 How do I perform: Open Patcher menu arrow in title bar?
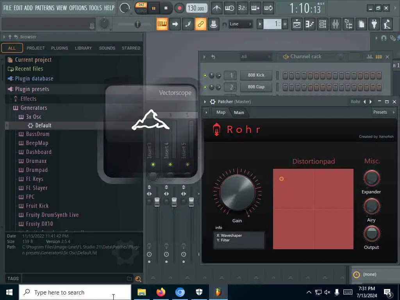coord(205,102)
